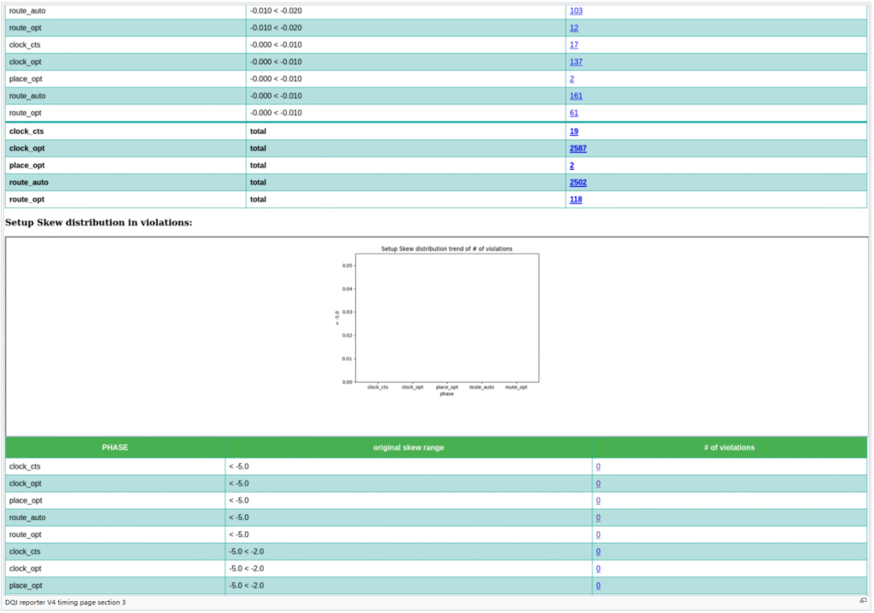Click the '# of violations' column header
The width and height of the screenshot is (874, 613).
[x=730, y=447]
